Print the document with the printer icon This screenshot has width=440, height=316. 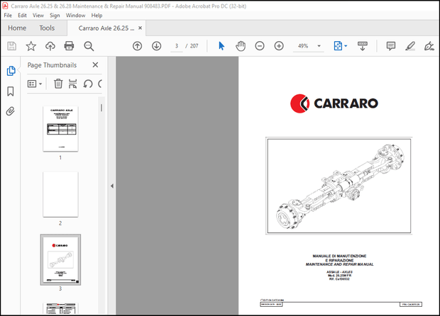pos(69,45)
